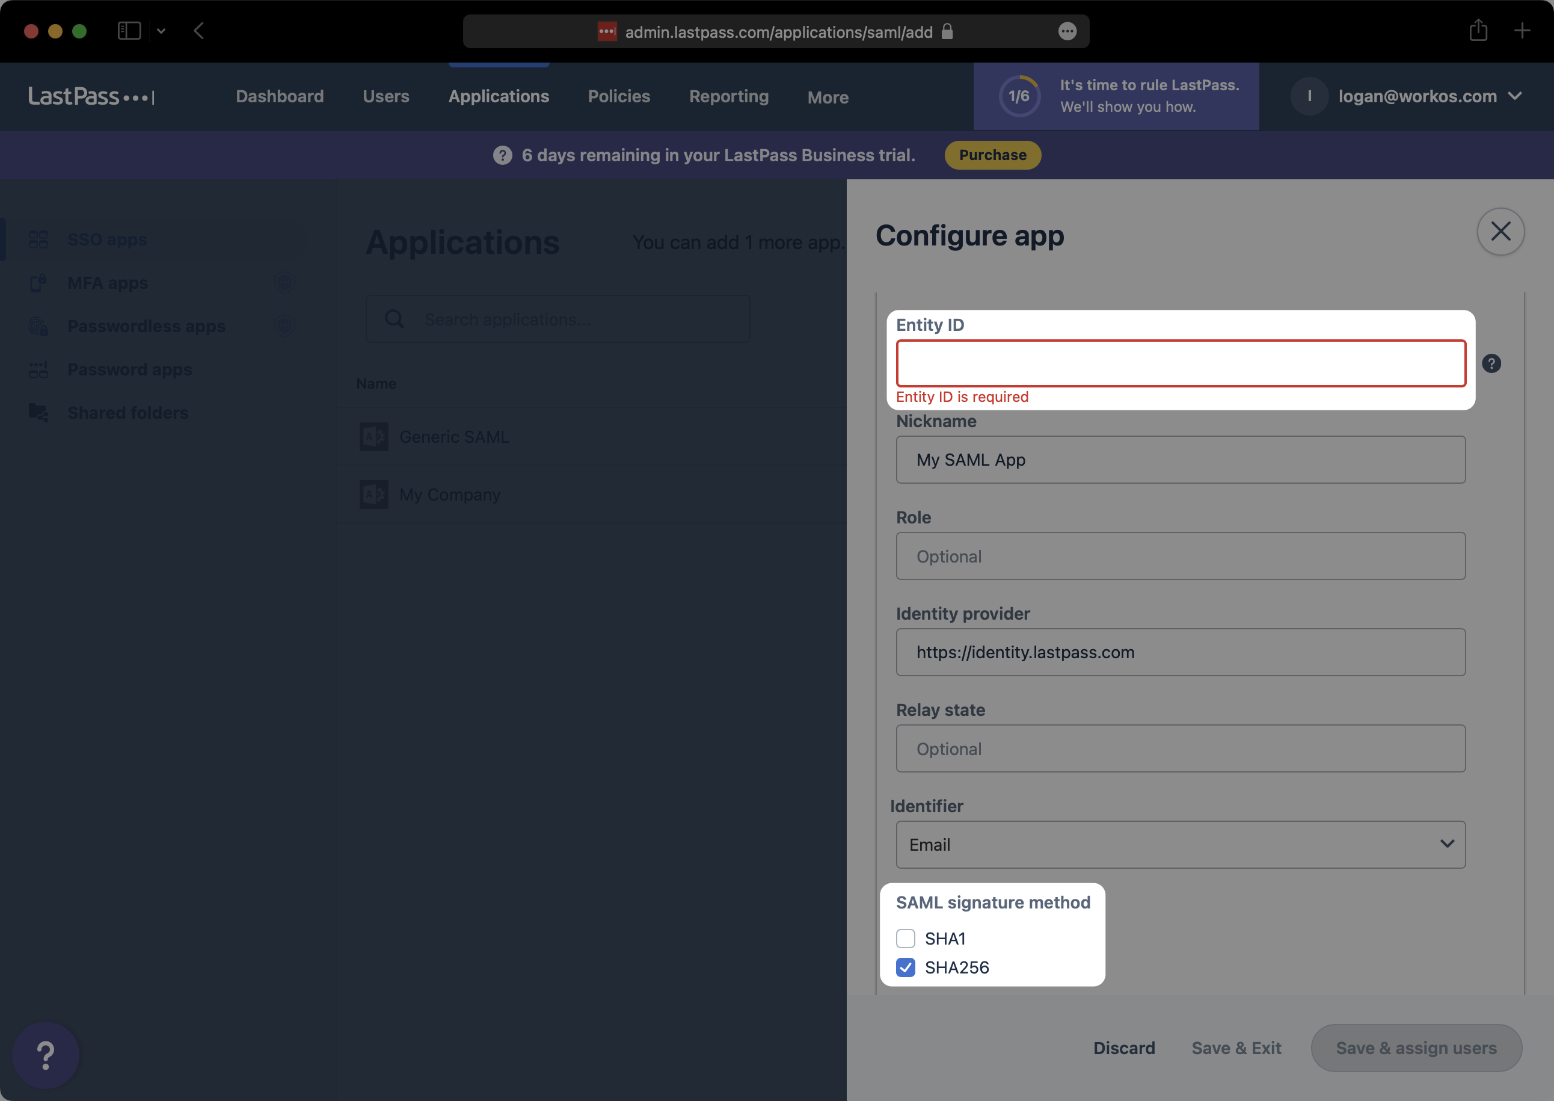Image resolution: width=1554 pixels, height=1101 pixels.
Task: Click the help question mark icon
Action: 1492,363
